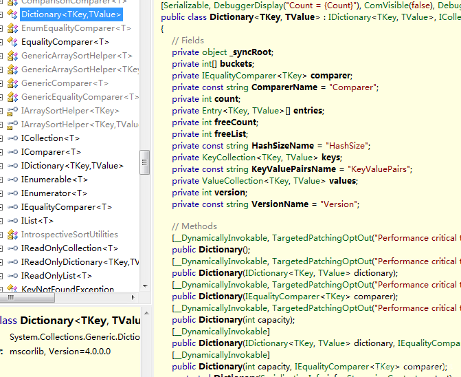Viewport: 461px width, 377px height.
Task: Click the IReadOnlyList<T> interface icon
Action: (12, 276)
